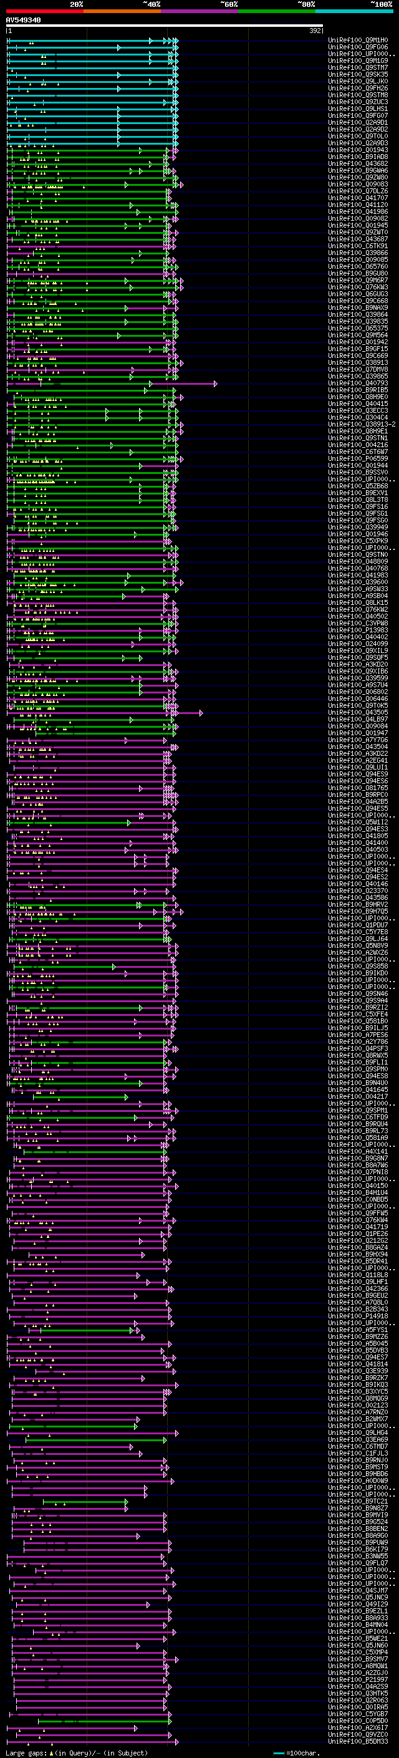399x1758 pixels.
Task: Select hit label UniRef100_Q09085
Action: 358,259
